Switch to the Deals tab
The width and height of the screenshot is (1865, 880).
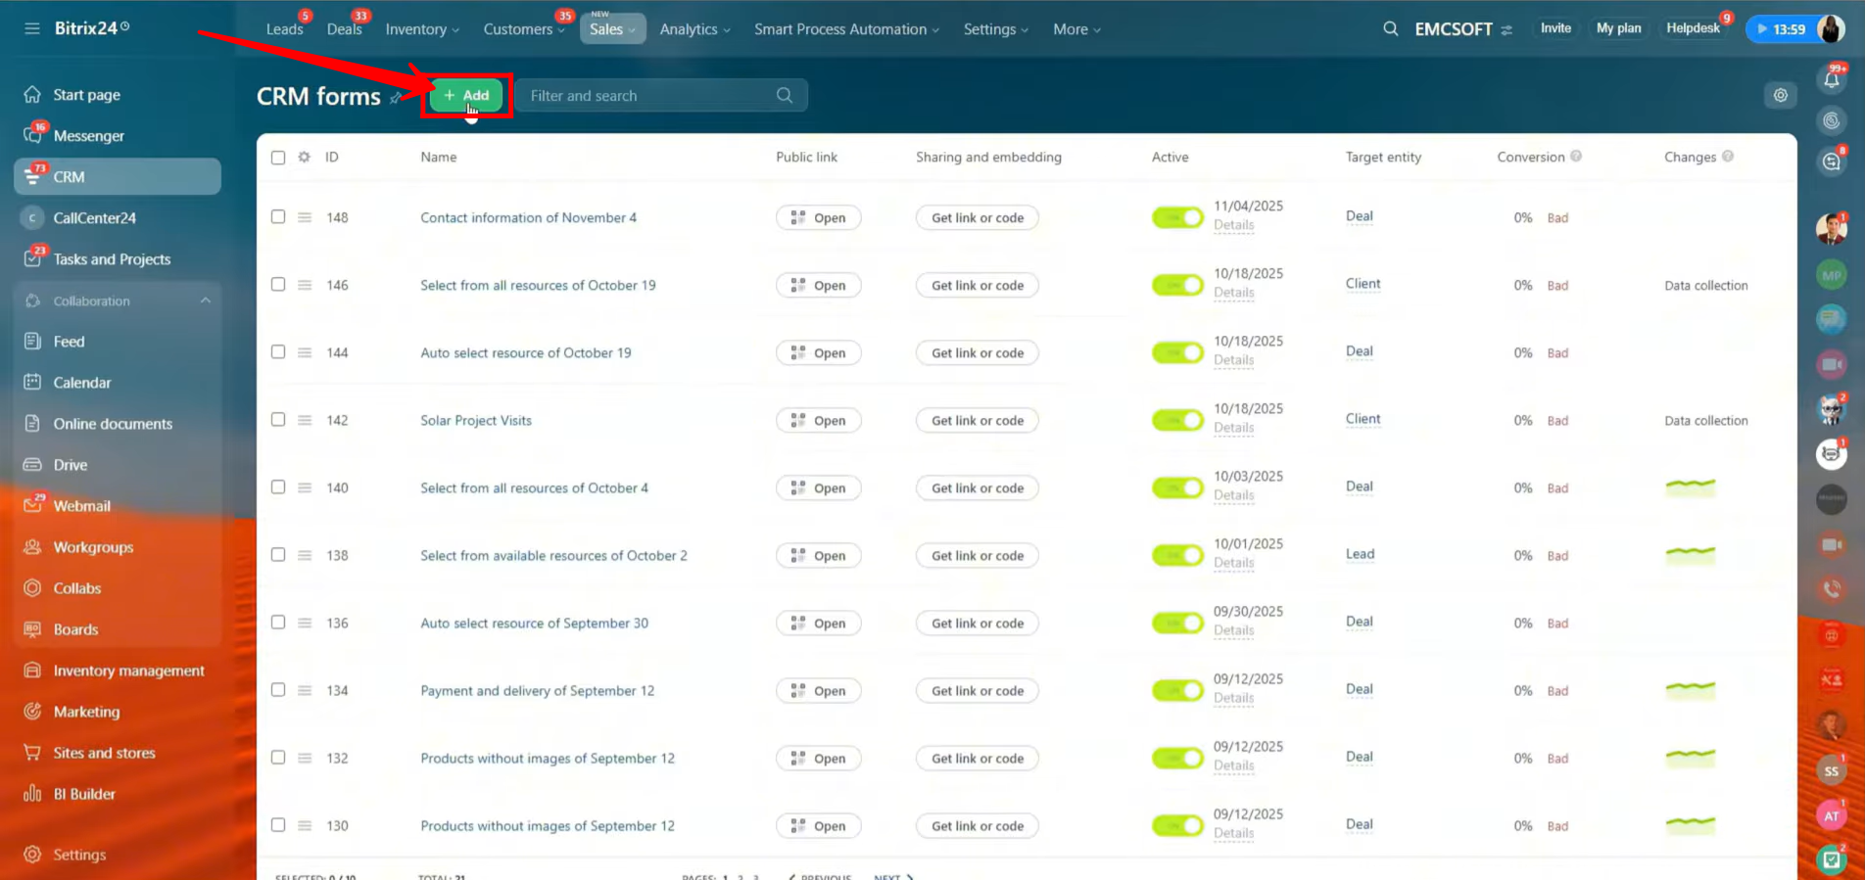[344, 29]
